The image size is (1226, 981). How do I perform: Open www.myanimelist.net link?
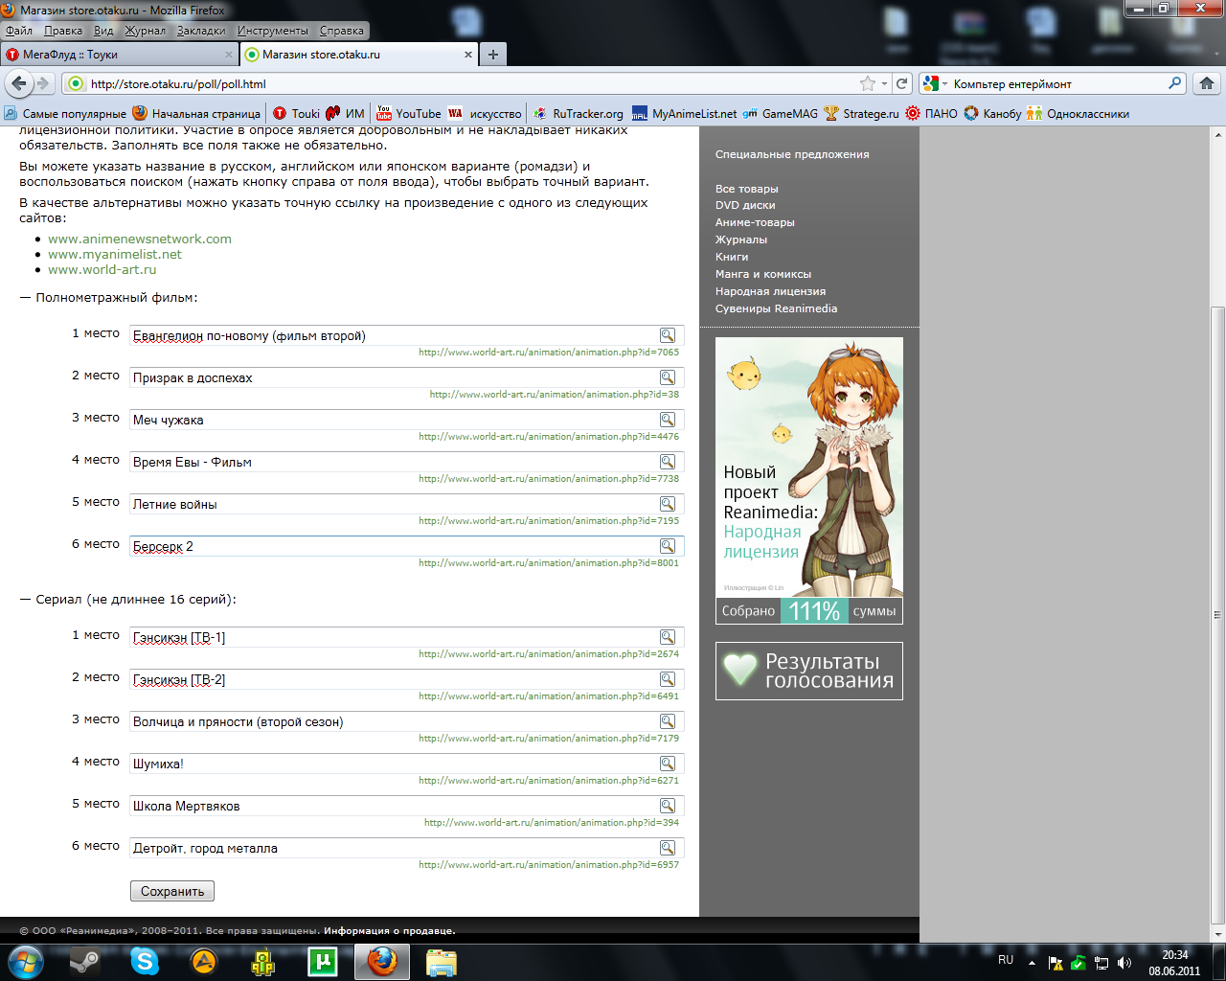(x=115, y=254)
